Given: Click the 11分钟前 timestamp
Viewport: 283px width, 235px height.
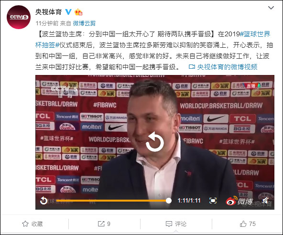Looking at the screenshot, I should tap(47, 23).
